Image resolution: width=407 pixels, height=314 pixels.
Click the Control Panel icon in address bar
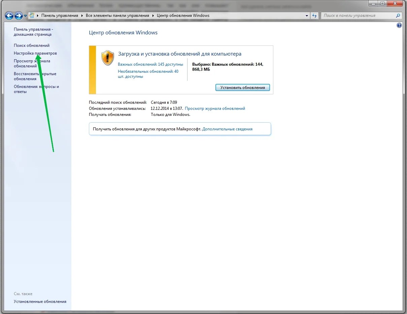[x=32, y=15]
